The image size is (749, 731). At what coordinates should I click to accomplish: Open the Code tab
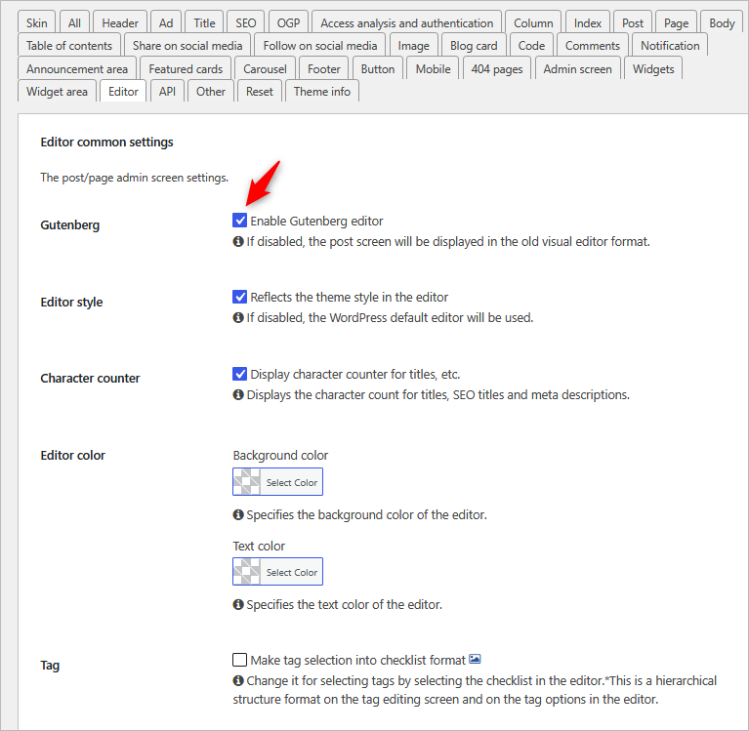tap(531, 46)
